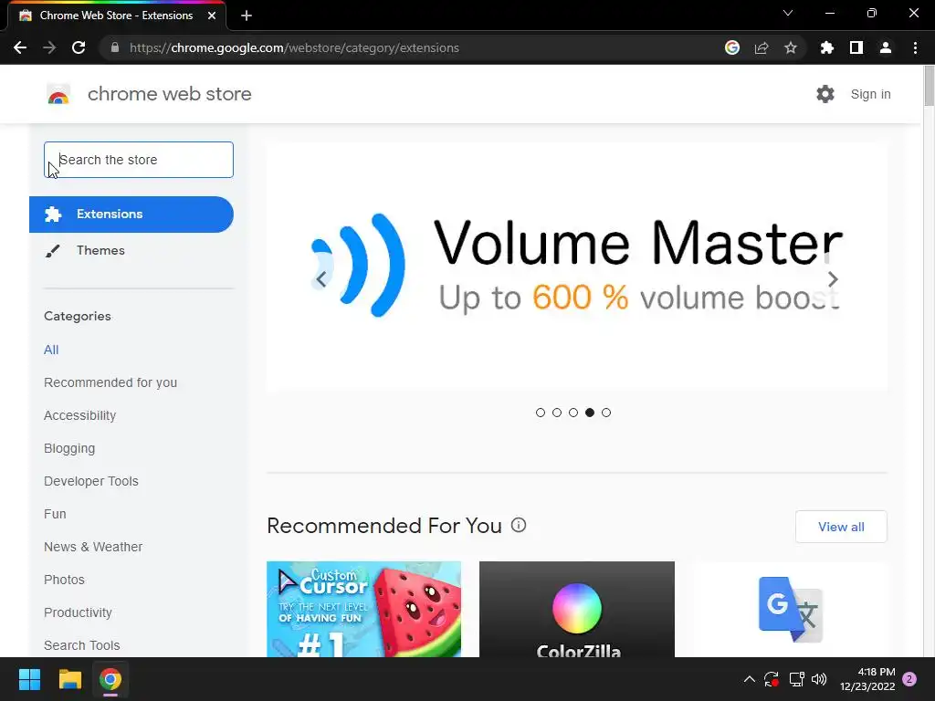The image size is (935, 701).
Task: Click info icon beside Recommended For You
Action: (519, 525)
